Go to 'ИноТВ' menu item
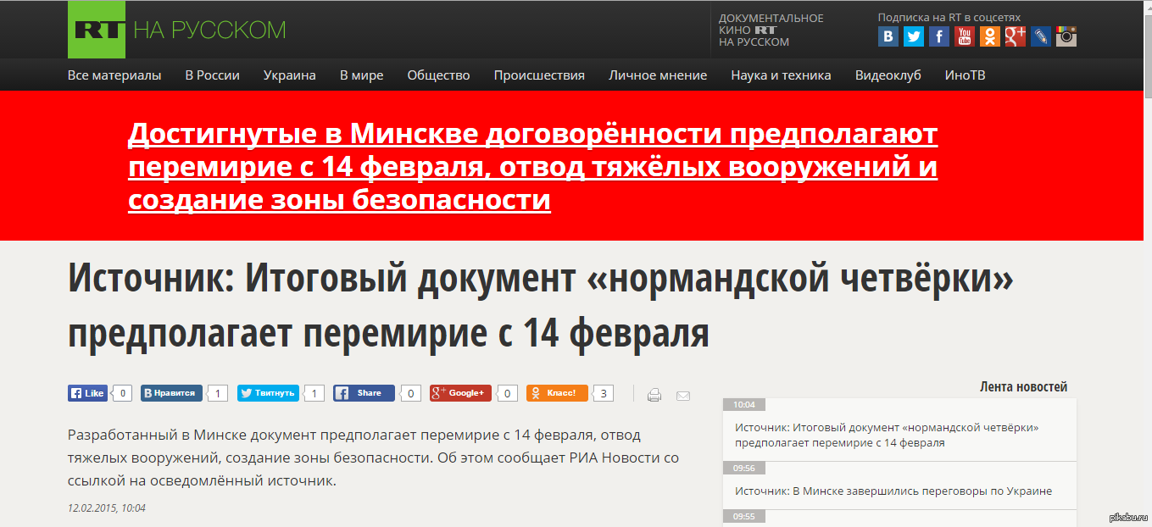1152x527 pixels. point(965,75)
